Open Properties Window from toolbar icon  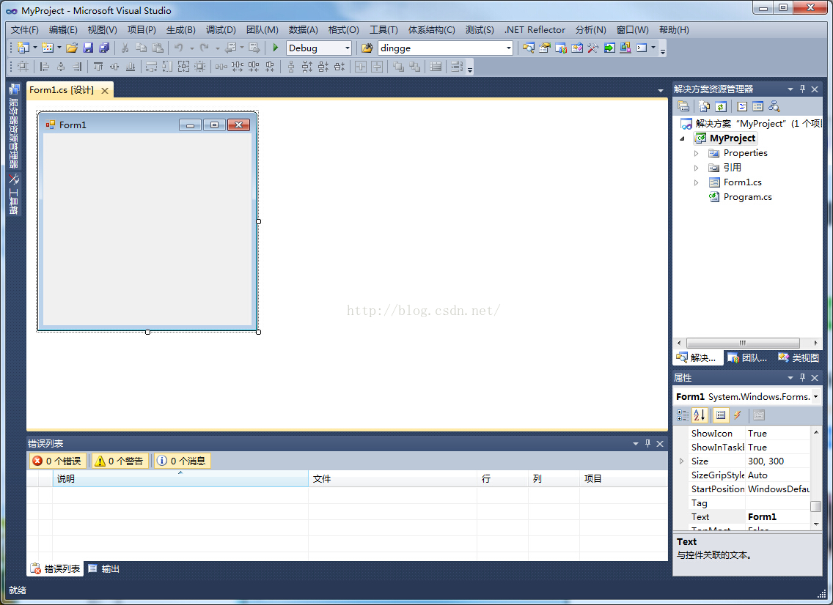click(x=545, y=48)
